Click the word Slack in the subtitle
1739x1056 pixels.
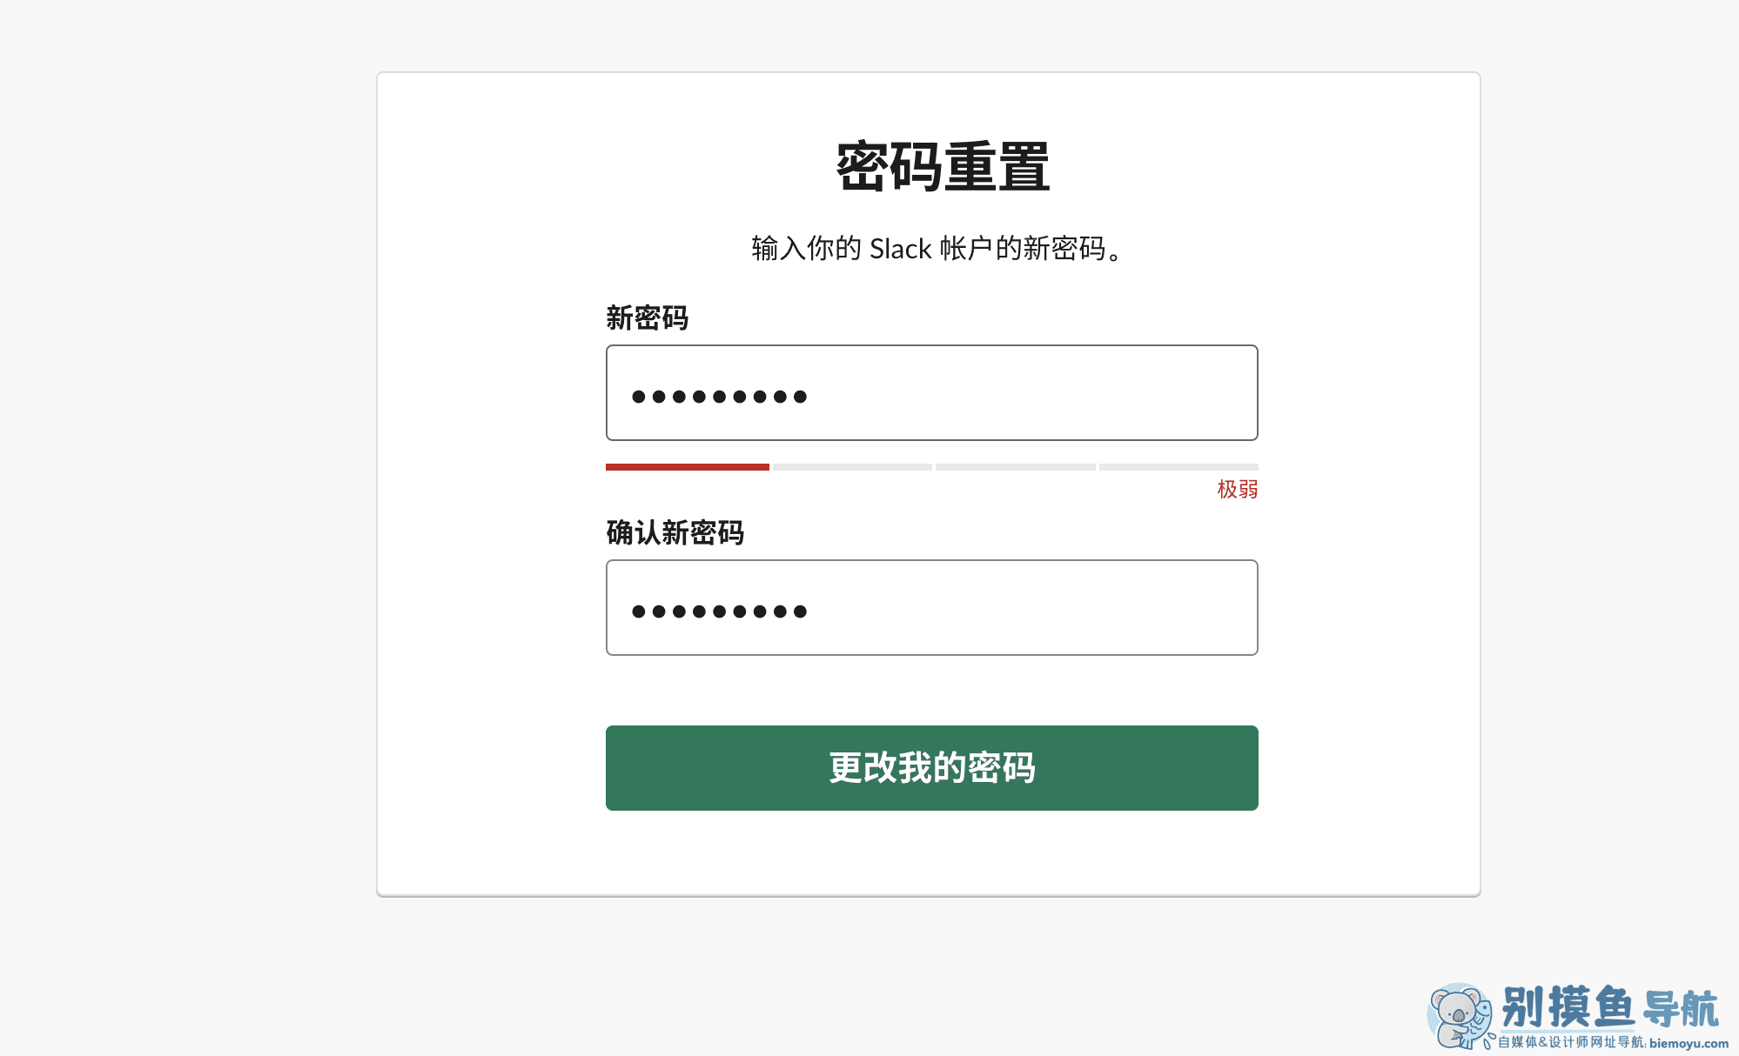coord(900,250)
